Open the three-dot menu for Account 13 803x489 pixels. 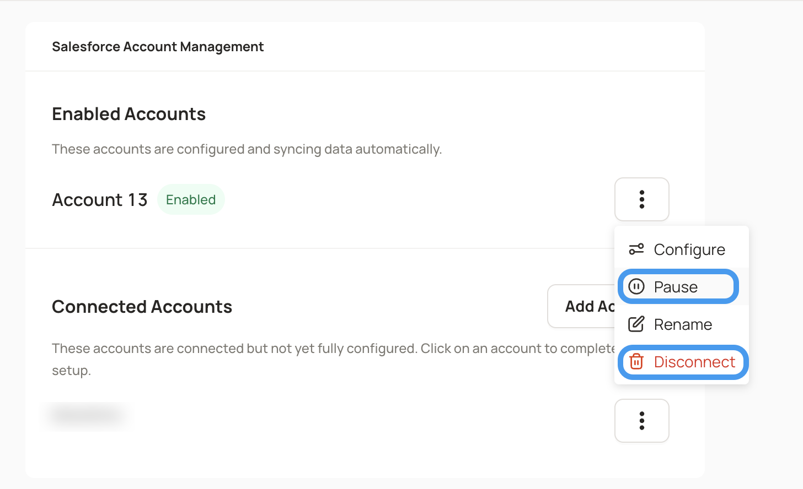pos(642,199)
